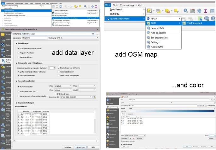Increase the Kopfzeilen skip count spinner
216x150 pixels.
[x=54, y=67]
